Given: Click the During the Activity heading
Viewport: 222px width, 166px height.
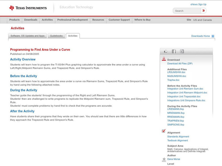Looking at the screenshot, I should coord(24,90).
